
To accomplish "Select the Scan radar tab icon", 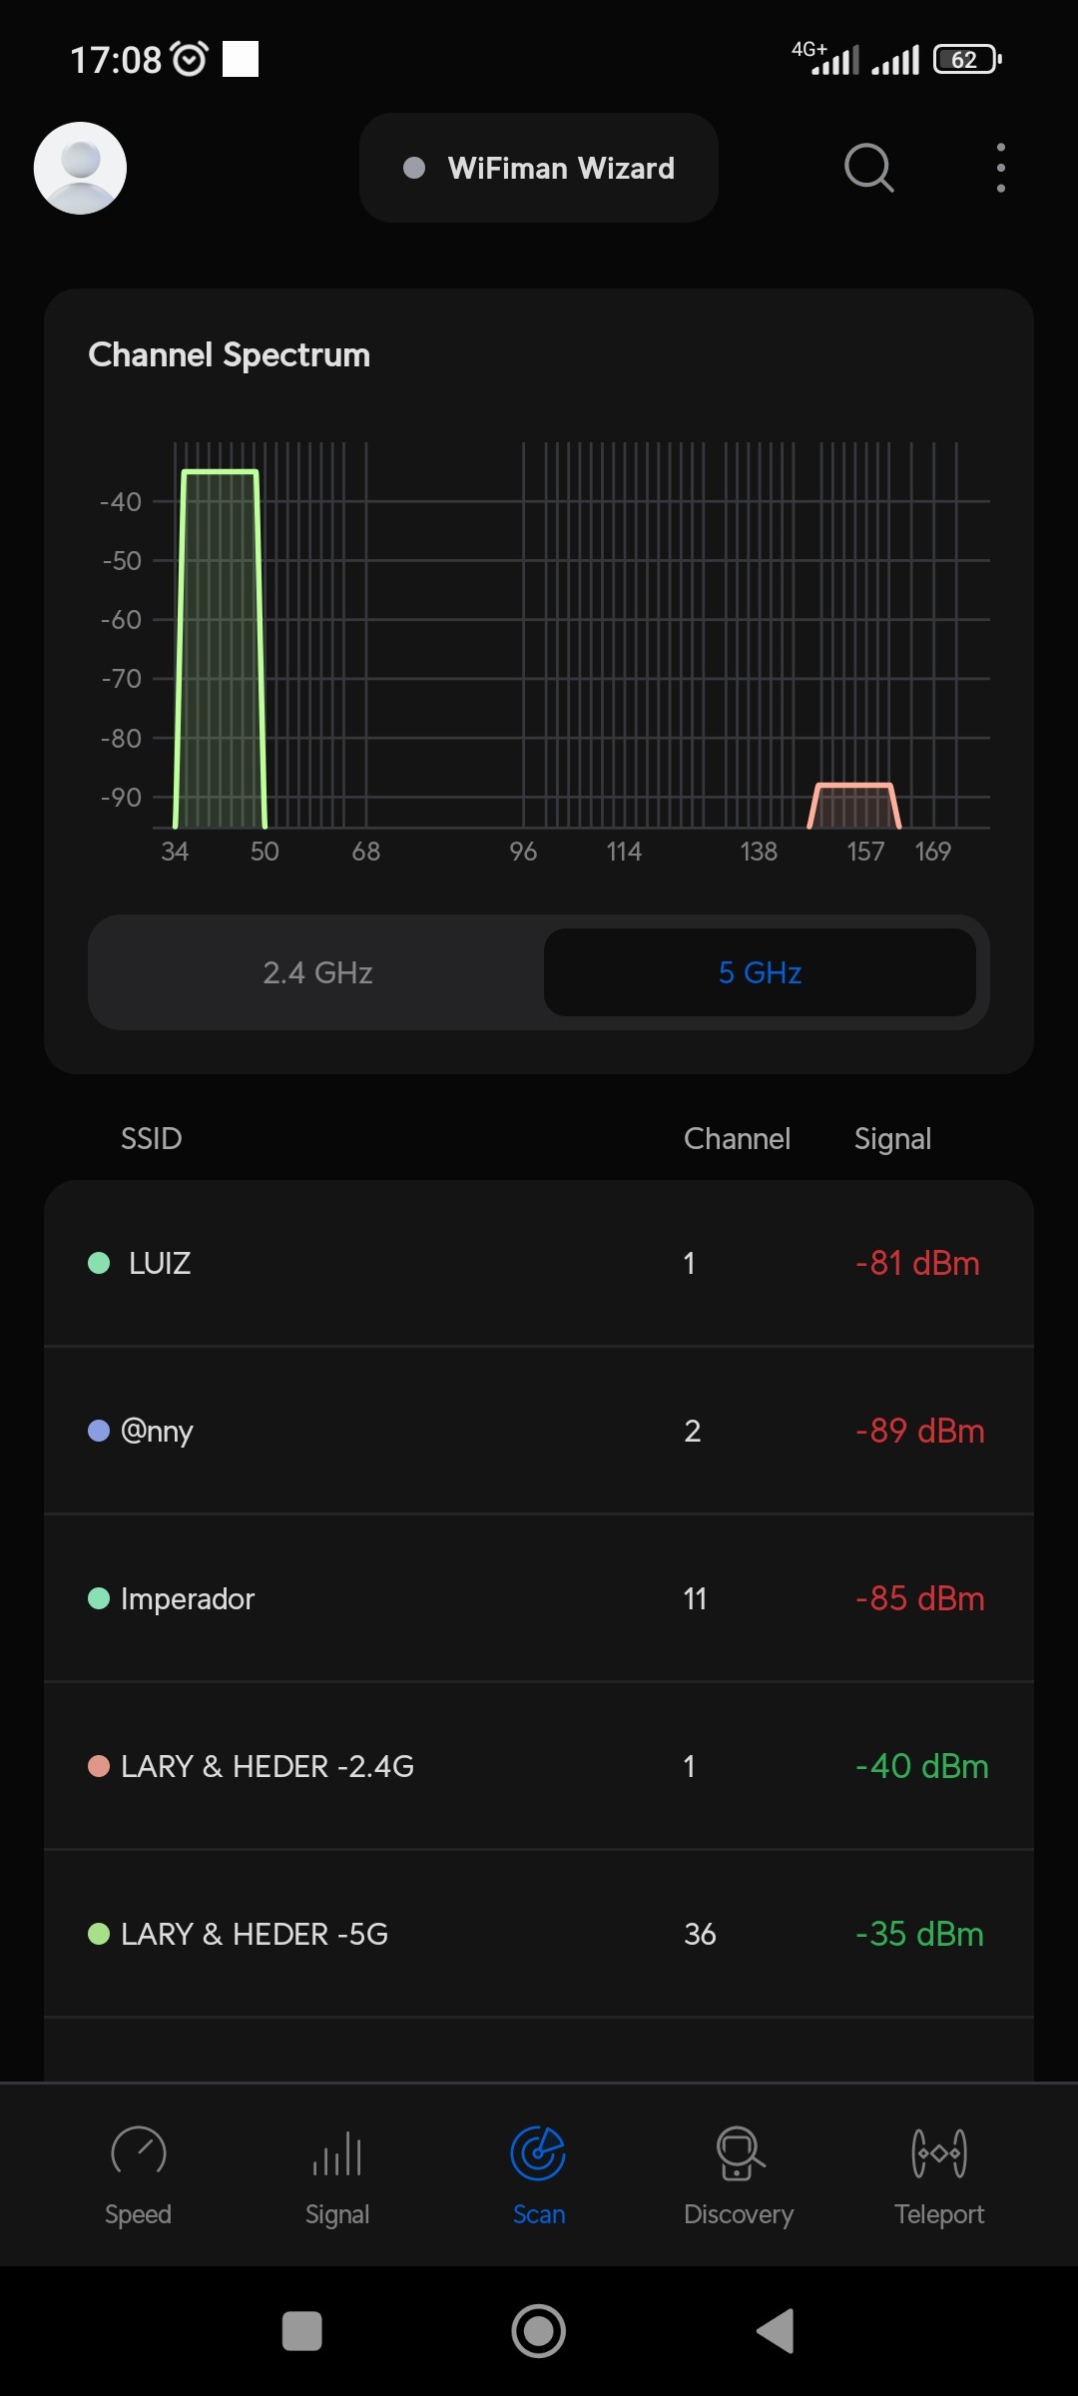I will tap(538, 2154).
